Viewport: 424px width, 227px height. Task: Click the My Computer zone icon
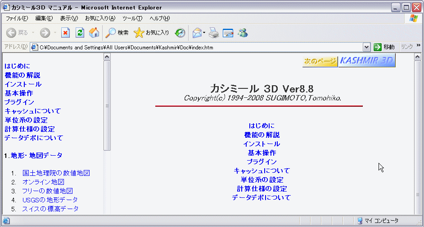(x=360, y=221)
